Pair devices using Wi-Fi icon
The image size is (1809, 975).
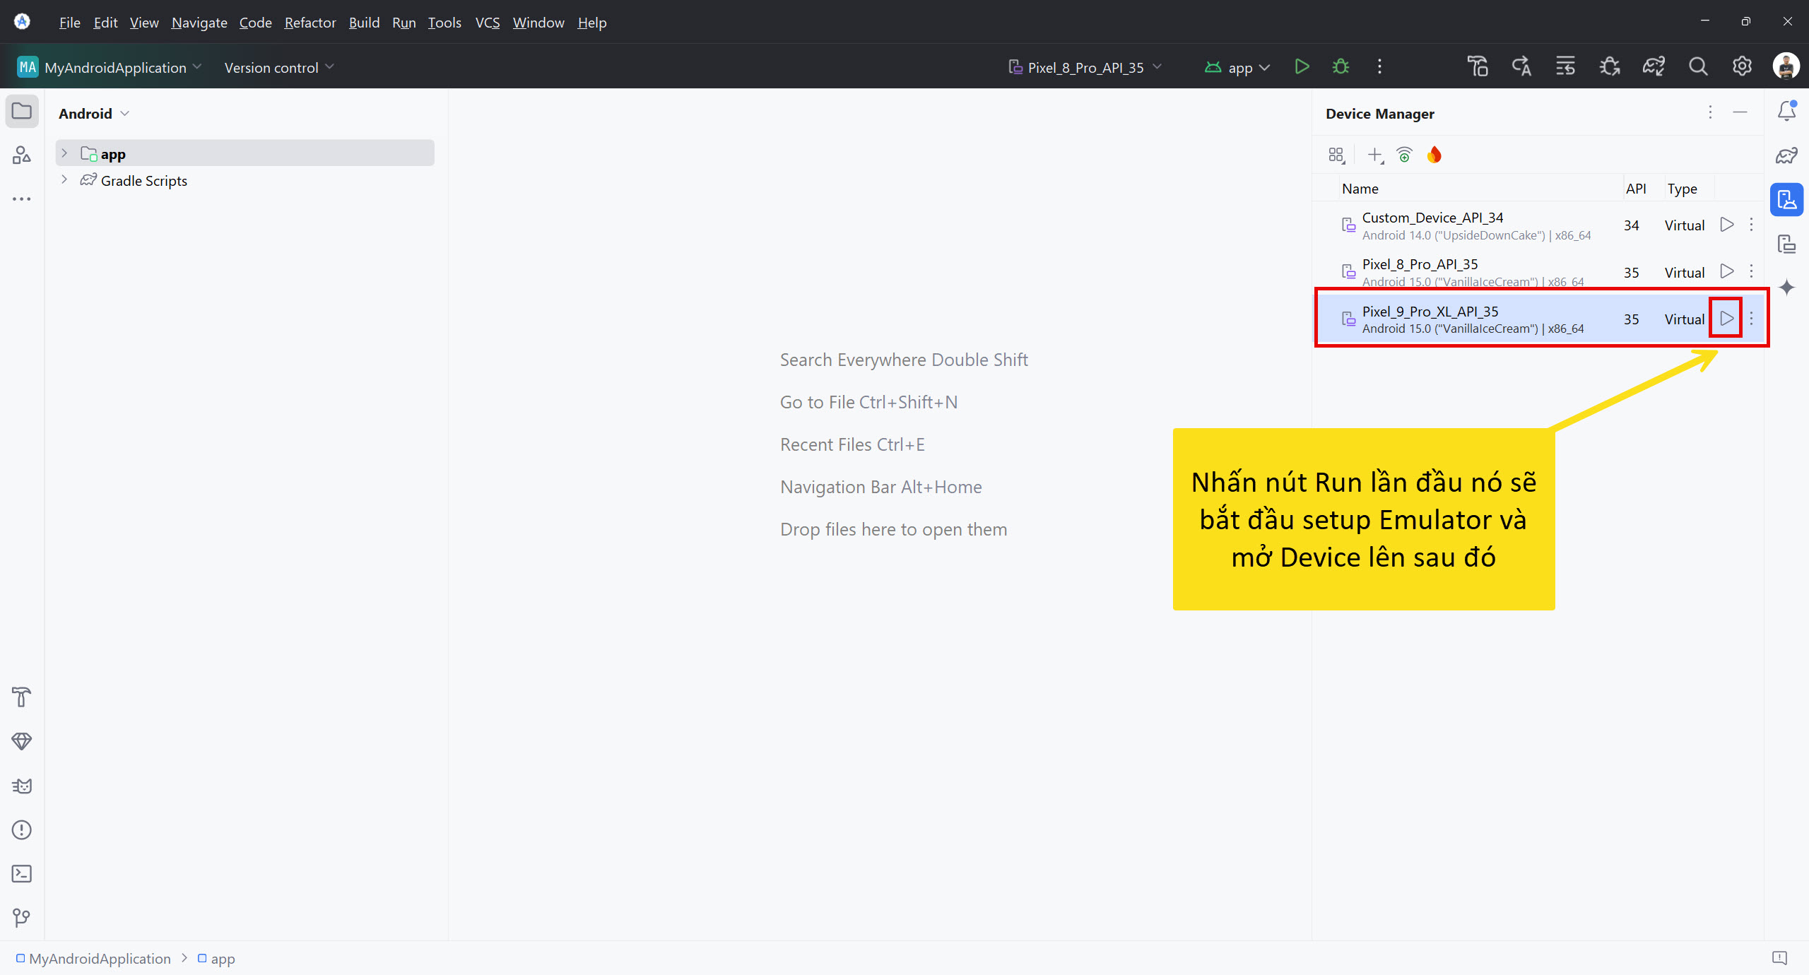coord(1404,155)
